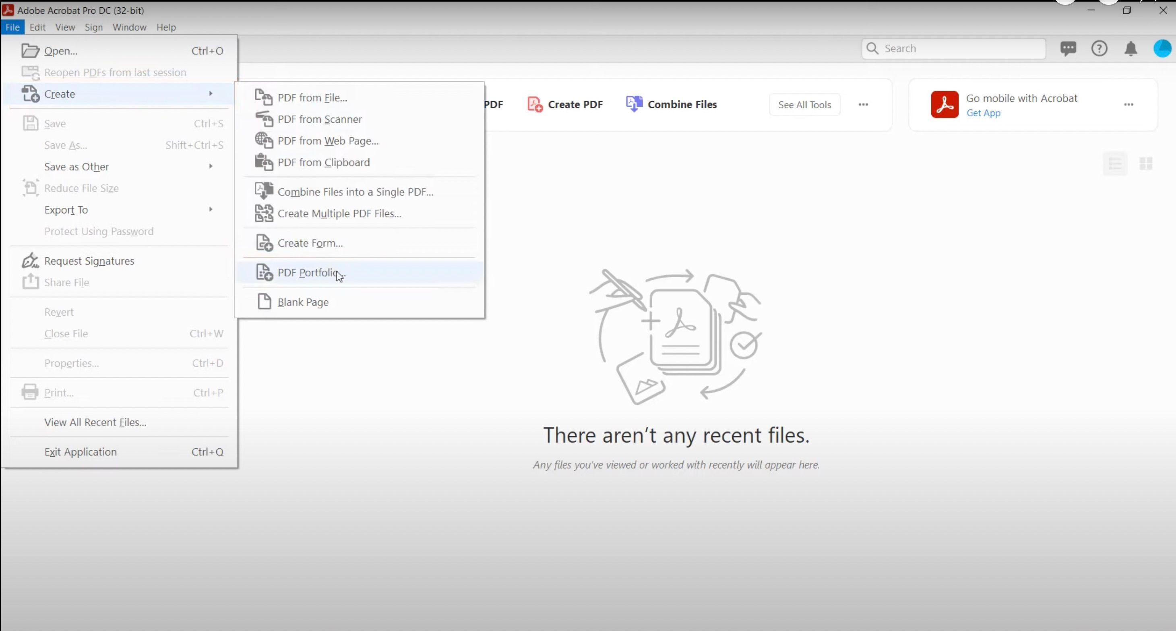1176x631 pixels.
Task: Expand the Create submenu arrow
Action: click(x=211, y=93)
